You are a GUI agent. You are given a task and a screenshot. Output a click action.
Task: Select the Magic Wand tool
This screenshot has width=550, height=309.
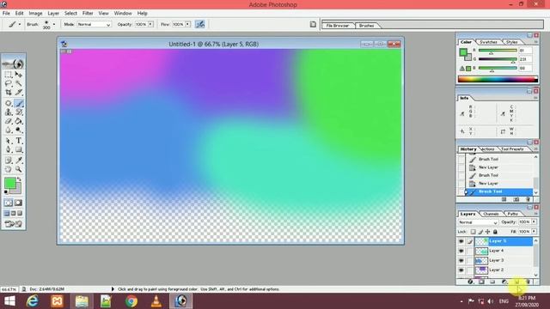coord(19,83)
